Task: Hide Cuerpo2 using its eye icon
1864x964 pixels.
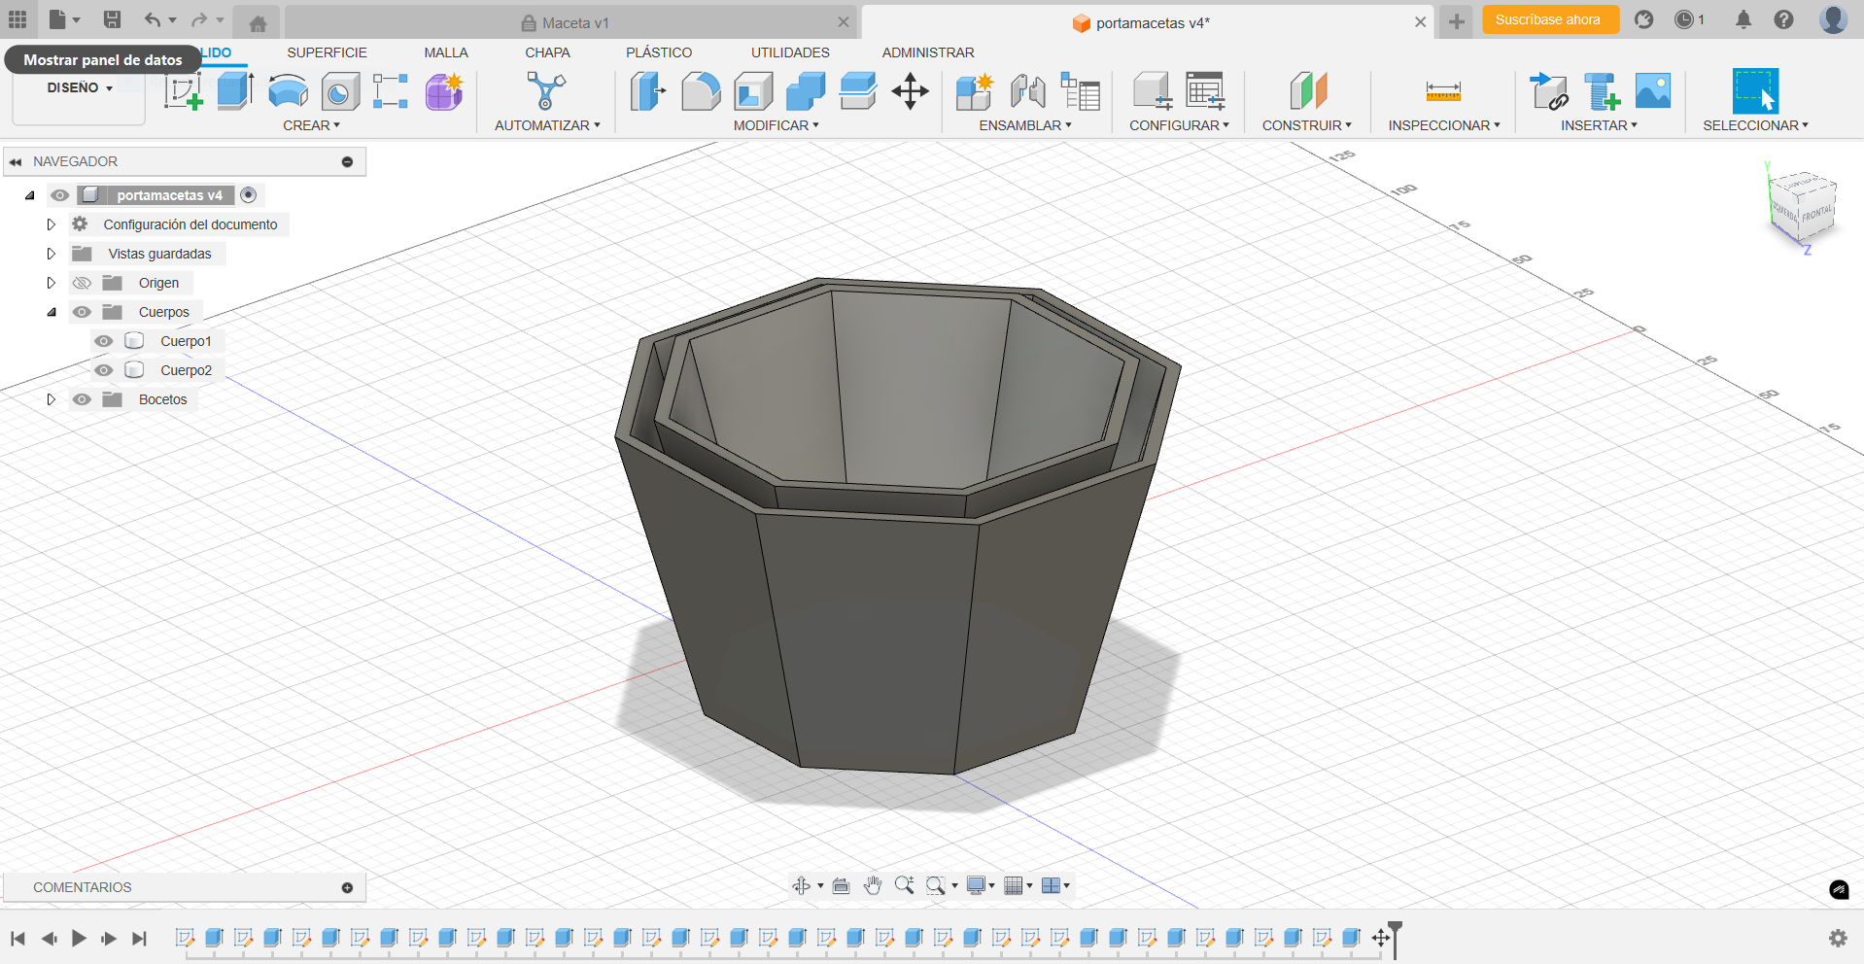Action: tap(104, 370)
